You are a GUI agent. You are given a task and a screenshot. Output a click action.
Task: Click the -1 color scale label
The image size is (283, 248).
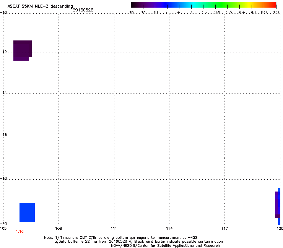[190, 12]
